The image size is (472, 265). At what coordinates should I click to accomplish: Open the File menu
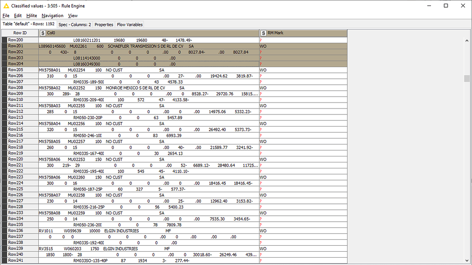(6, 15)
